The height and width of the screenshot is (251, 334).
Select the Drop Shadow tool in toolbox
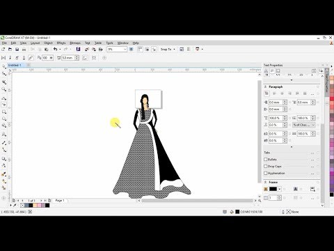pyautogui.click(x=4, y=159)
